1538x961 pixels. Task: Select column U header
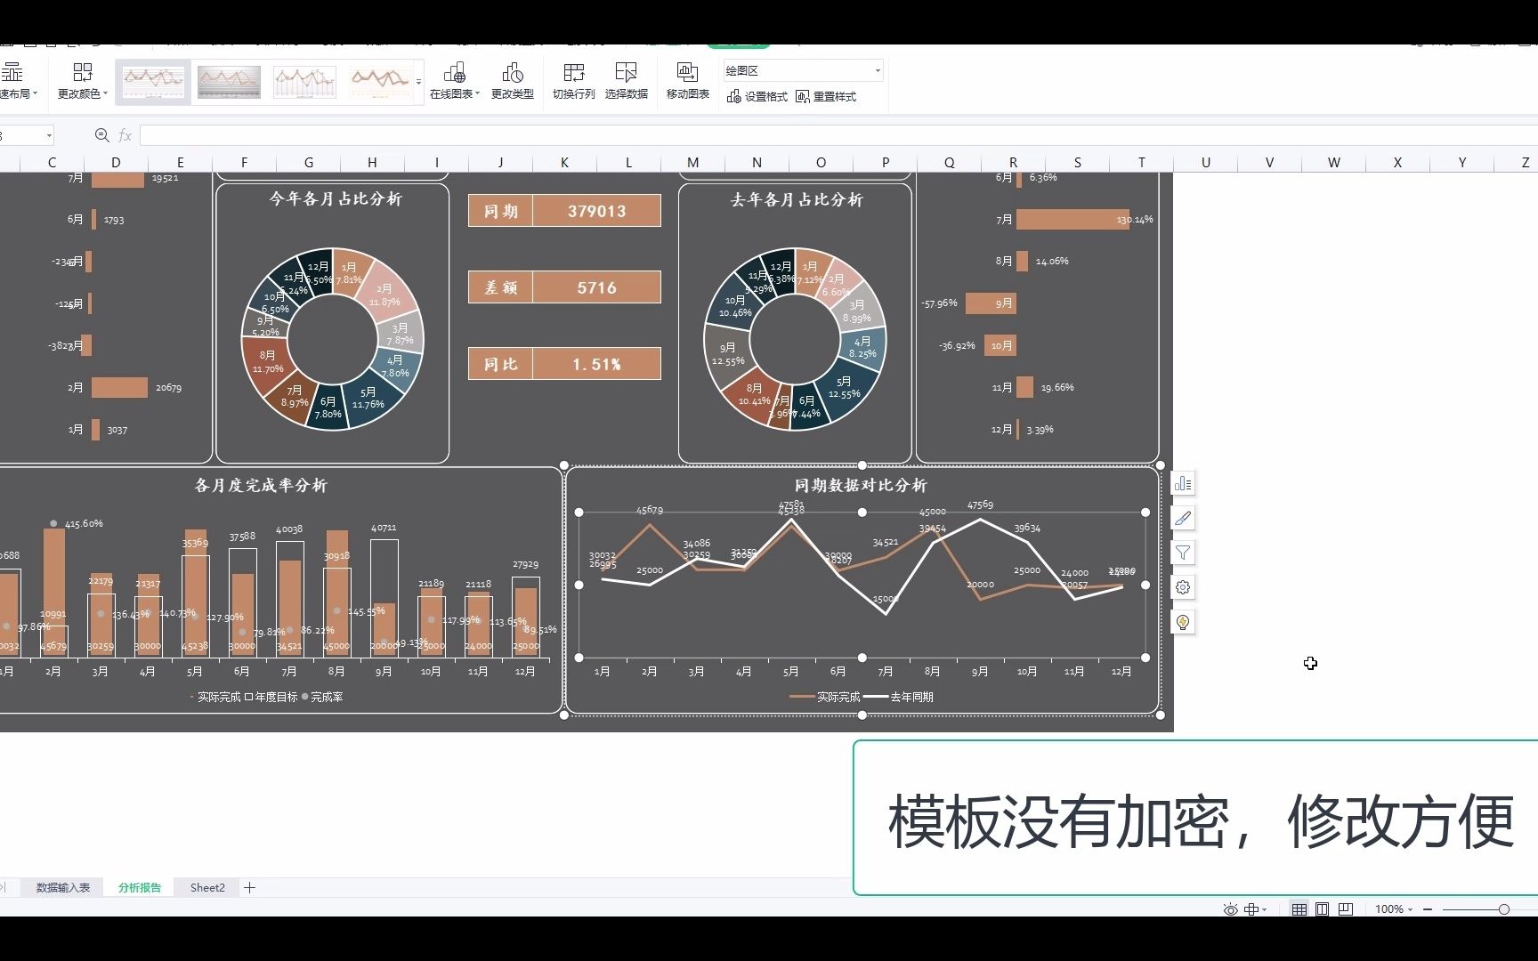pos(1205,162)
